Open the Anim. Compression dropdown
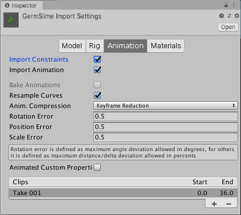The height and width of the screenshot is (215, 241). pyautogui.click(x=165, y=106)
